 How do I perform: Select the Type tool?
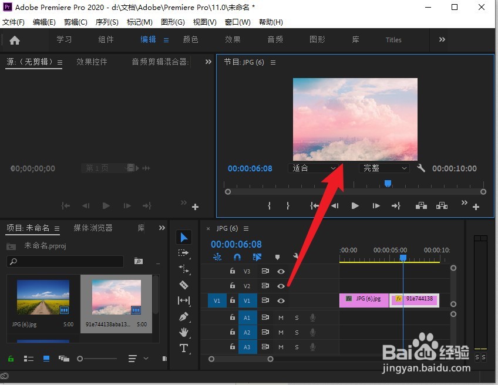184,348
